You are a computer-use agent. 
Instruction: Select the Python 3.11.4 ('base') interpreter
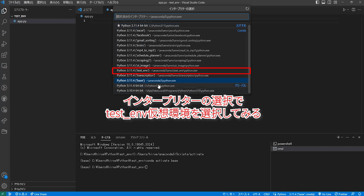point(181,80)
